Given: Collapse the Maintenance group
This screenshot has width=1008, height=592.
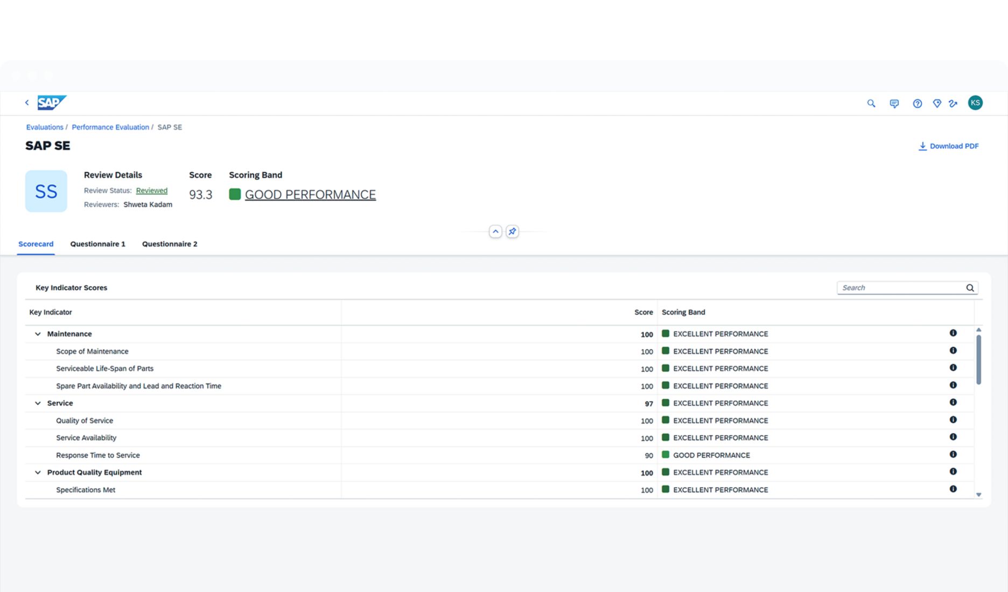Looking at the screenshot, I should coord(38,334).
